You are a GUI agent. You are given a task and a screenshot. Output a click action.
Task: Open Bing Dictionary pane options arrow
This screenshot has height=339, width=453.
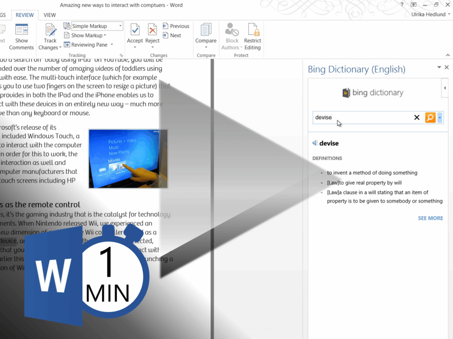click(x=439, y=67)
